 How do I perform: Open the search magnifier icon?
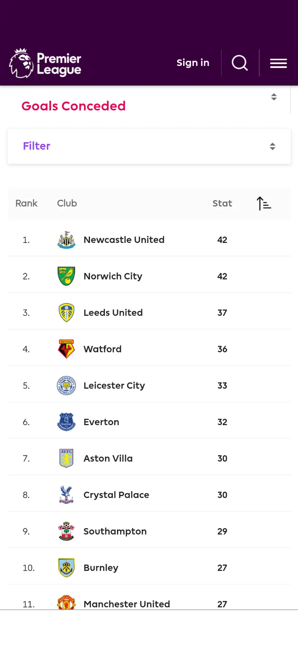point(240,63)
